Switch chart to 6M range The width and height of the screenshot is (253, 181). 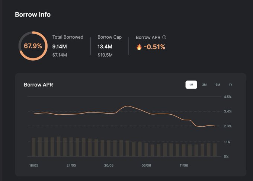click(x=218, y=85)
